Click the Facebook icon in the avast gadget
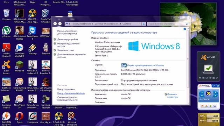Screen dimensions: 224x126 [x=213, y=78]
